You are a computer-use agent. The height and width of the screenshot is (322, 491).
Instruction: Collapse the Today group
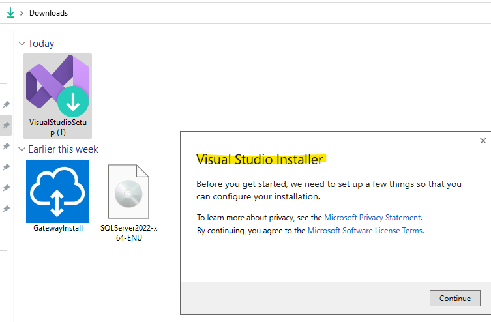click(x=22, y=44)
